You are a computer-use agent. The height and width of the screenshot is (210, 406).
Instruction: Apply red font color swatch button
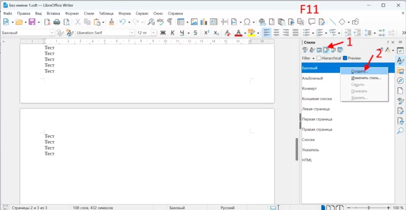pos(238,33)
